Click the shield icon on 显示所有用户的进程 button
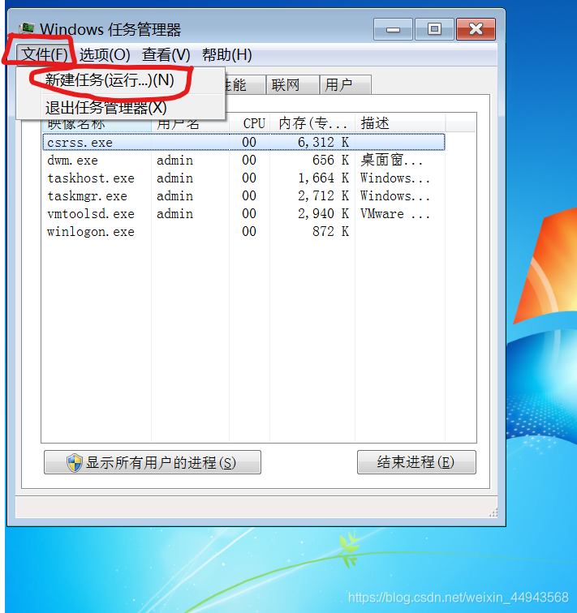Image resolution: width=577 pixels, height=613 pixels. 74,462
